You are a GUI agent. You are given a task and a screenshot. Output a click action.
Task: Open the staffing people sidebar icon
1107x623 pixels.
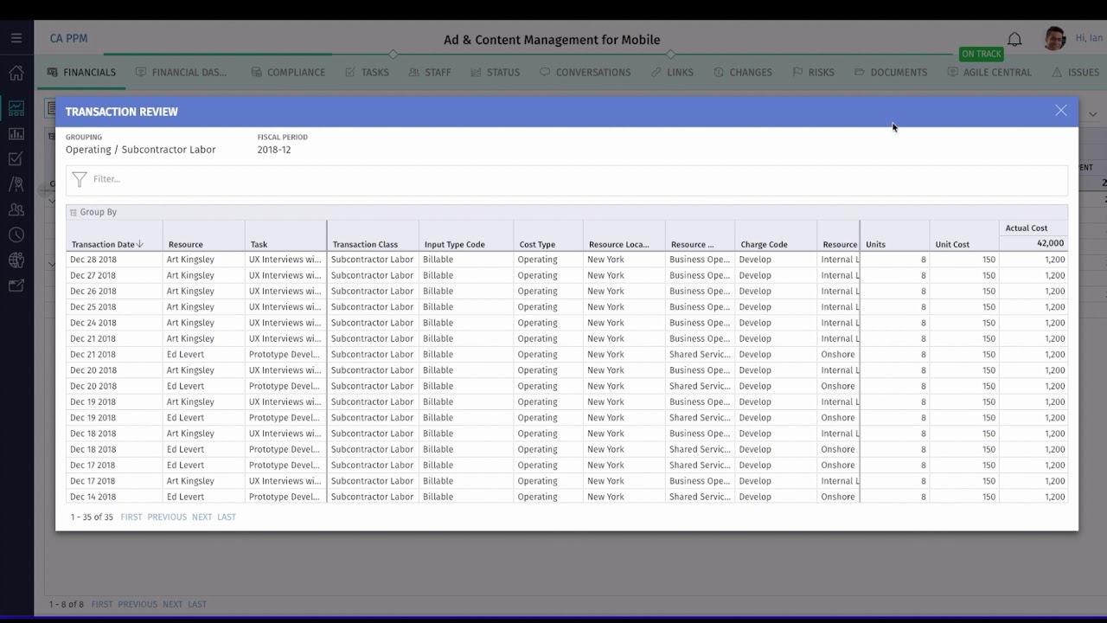[16, 209]
